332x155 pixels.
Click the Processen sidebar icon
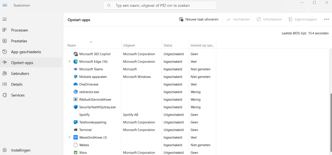click(5, 30)
